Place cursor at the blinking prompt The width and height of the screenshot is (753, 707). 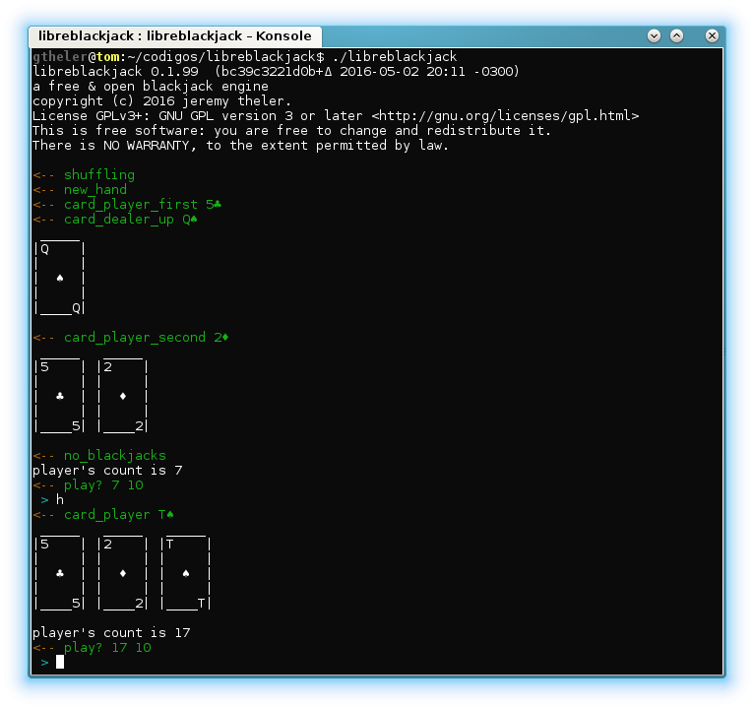click(60, 663)
